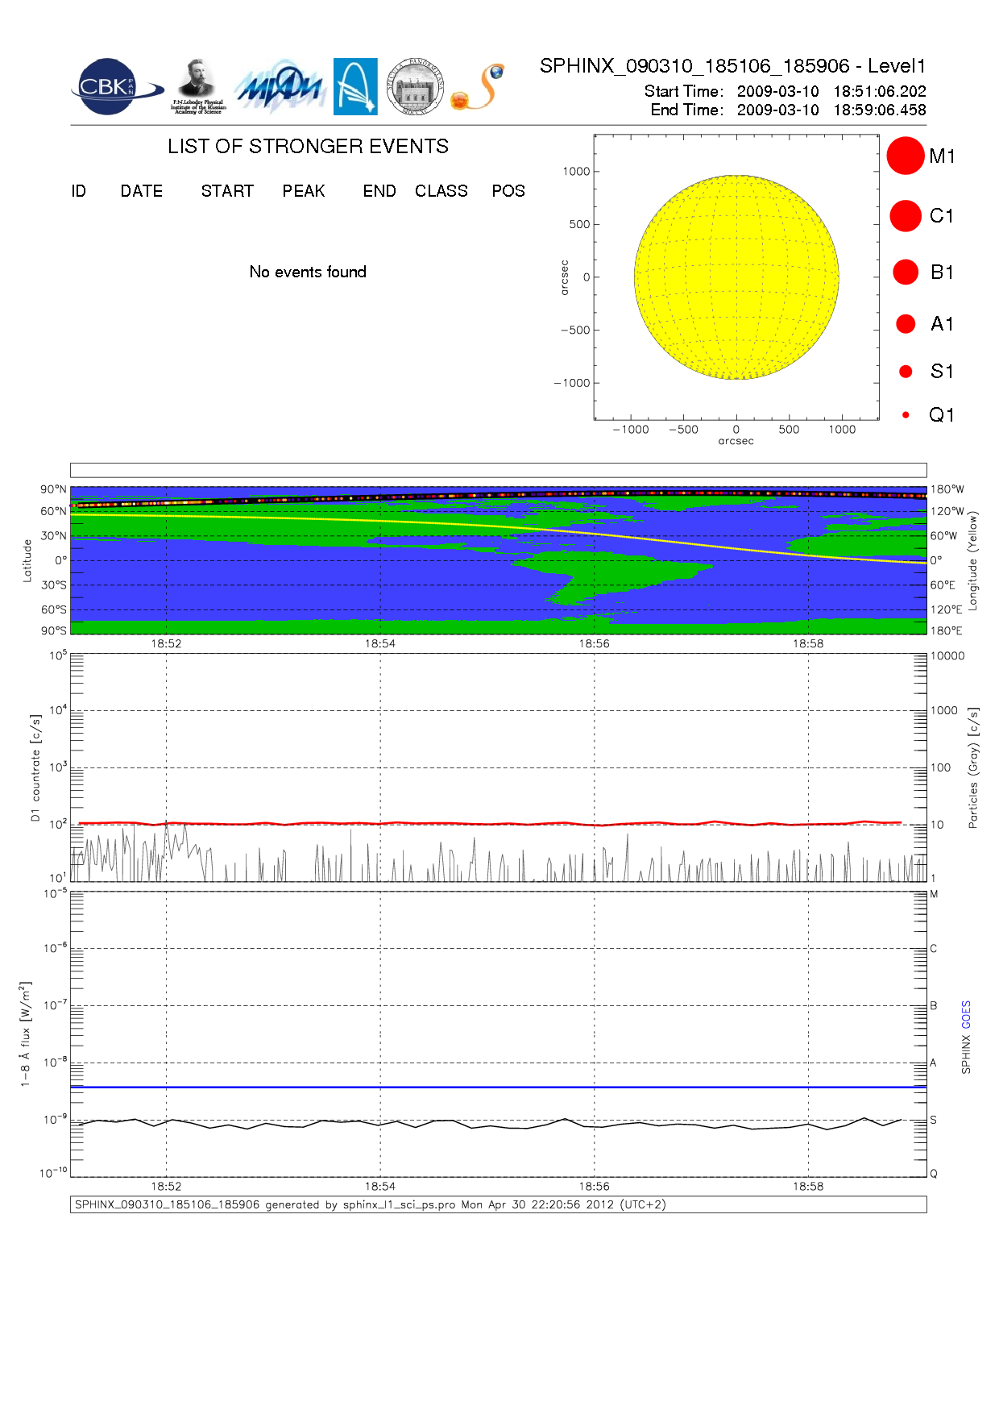The image size is (999, 1414).
Task: Click the START column header
Action: pyautogui.click(x=227, y=191)
